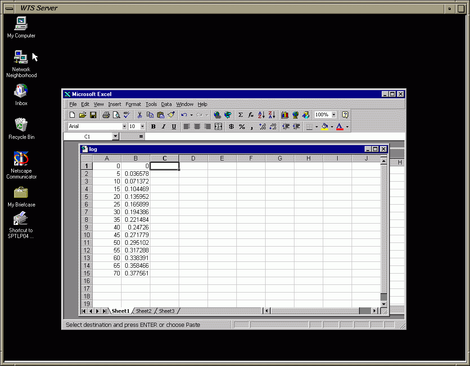Open the 100% zoom dropdown
Viewport: 470px width, 366px height.
[334, 115]
